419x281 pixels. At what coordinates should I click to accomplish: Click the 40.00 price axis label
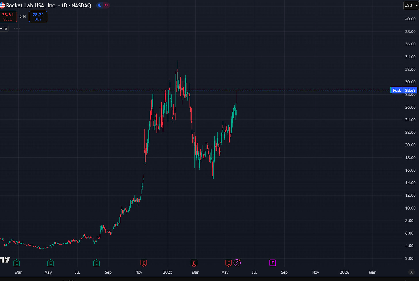[x=410, y=19]
